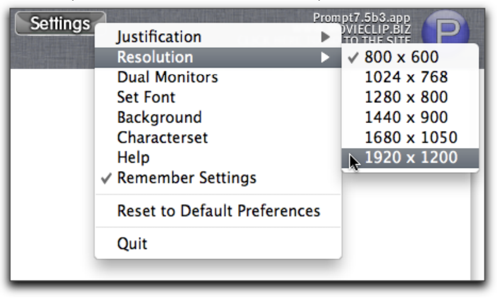
Task: Select the checked 800 x 600 resolution
Action: [401, 57]
